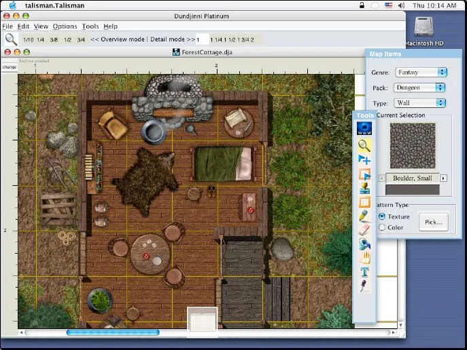Image resolution: width=467 pixels, height=350 pixels.
Task: Click the gray color swatch below Boulder, Small
Action: point(413,189)
